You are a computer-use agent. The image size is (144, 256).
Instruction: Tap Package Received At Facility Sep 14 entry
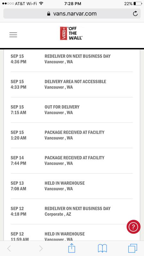pyautogui.click(x=72, y=161)
